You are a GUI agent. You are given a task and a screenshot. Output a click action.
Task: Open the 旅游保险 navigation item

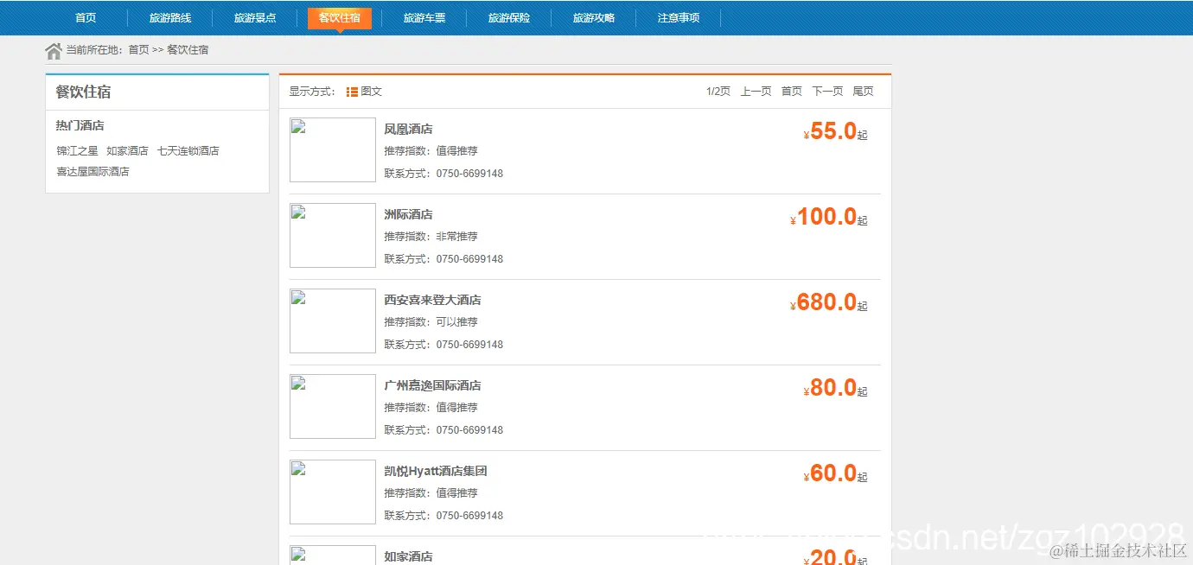(x=509, y=18)
